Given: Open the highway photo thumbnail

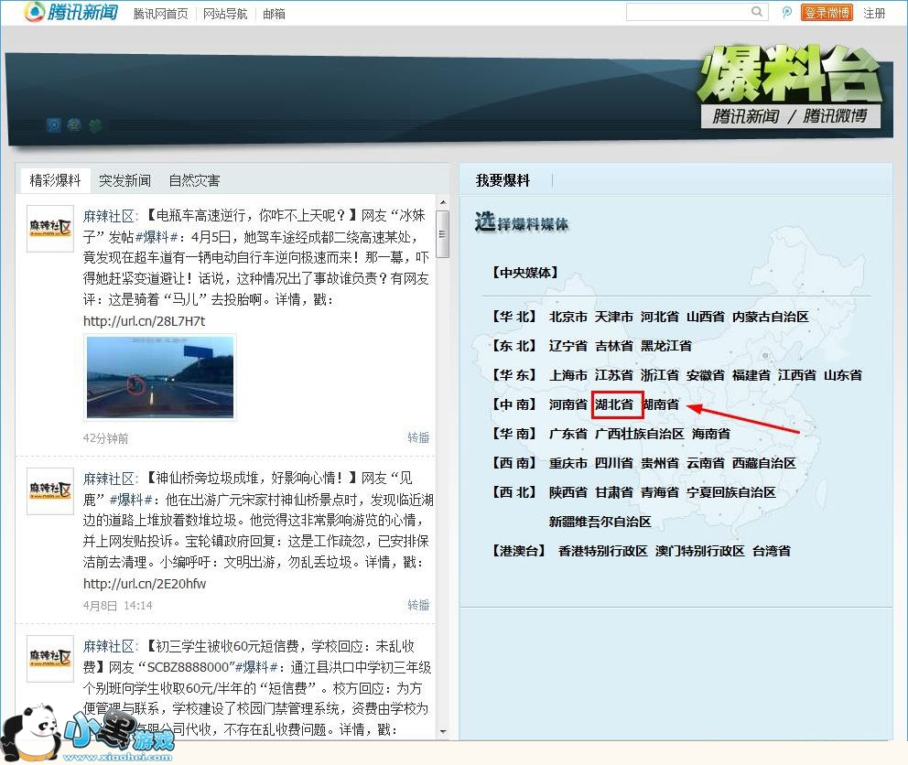Looking at the screenshot, I should tap(160, 377).
